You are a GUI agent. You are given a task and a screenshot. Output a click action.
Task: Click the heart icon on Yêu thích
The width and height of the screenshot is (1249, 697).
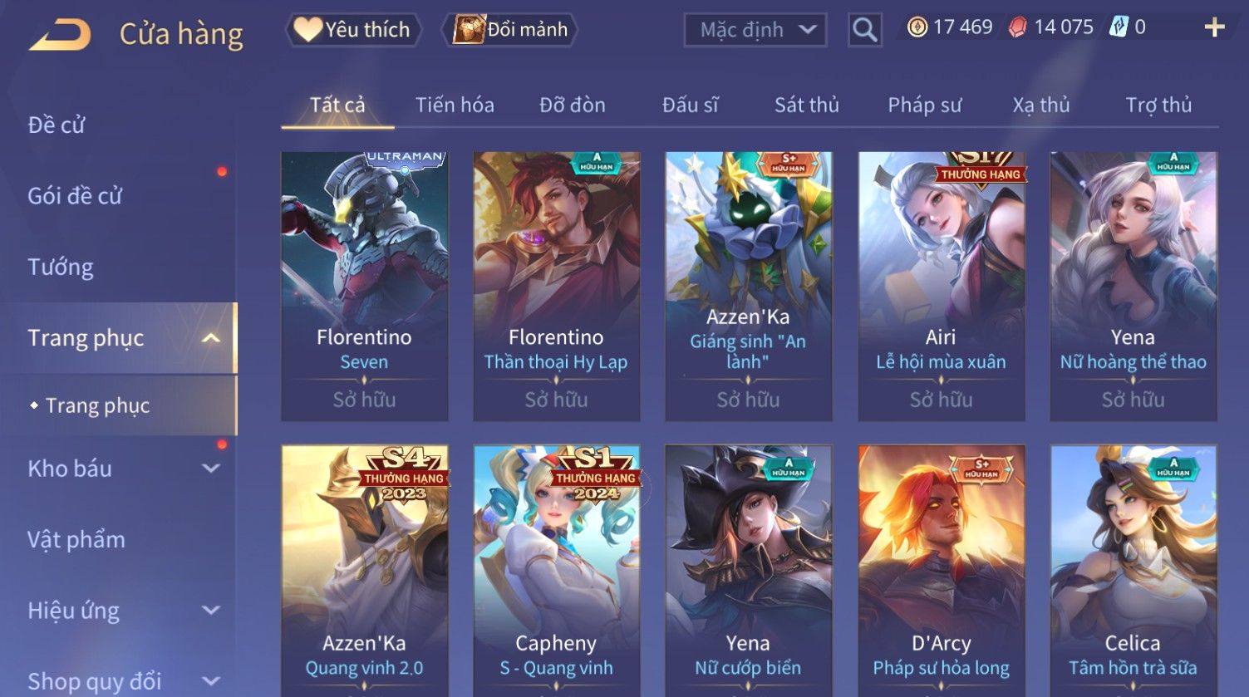[x=307, y=30]
